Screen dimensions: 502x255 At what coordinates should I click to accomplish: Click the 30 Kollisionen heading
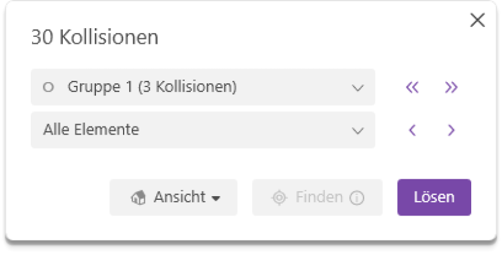(95, 37)
